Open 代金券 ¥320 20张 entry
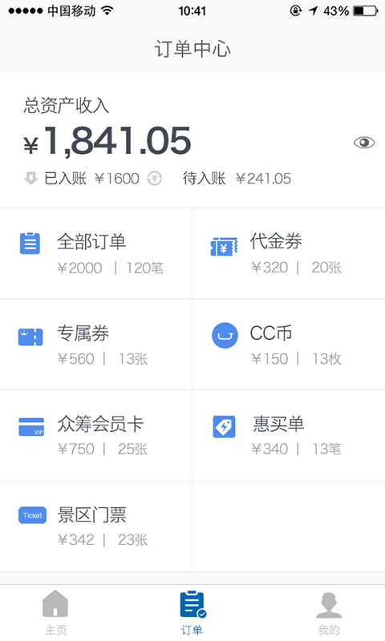 (x=289, y=253)
